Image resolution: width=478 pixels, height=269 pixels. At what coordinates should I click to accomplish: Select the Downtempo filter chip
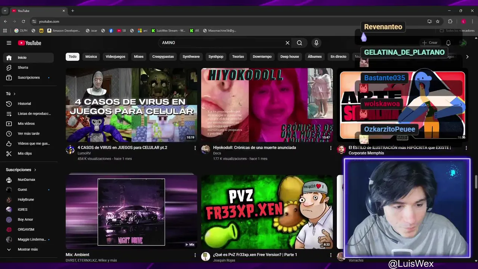coord(262,57)
